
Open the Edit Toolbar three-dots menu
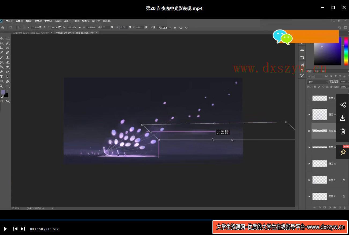(x=8, y=86)
